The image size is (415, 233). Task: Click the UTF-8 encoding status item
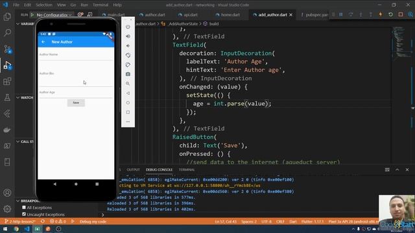click(x=267, y=221)
